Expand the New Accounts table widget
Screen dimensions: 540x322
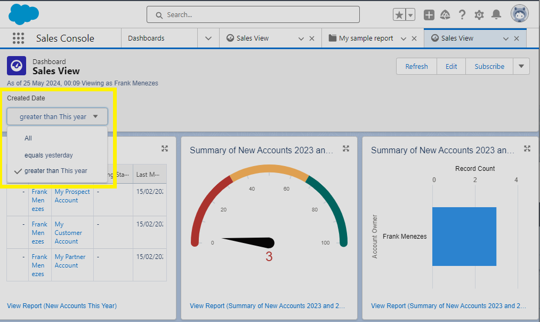coord(165,148)
